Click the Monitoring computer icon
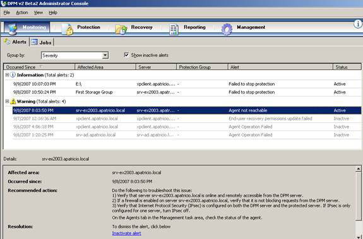 click(x=13, y=29)
